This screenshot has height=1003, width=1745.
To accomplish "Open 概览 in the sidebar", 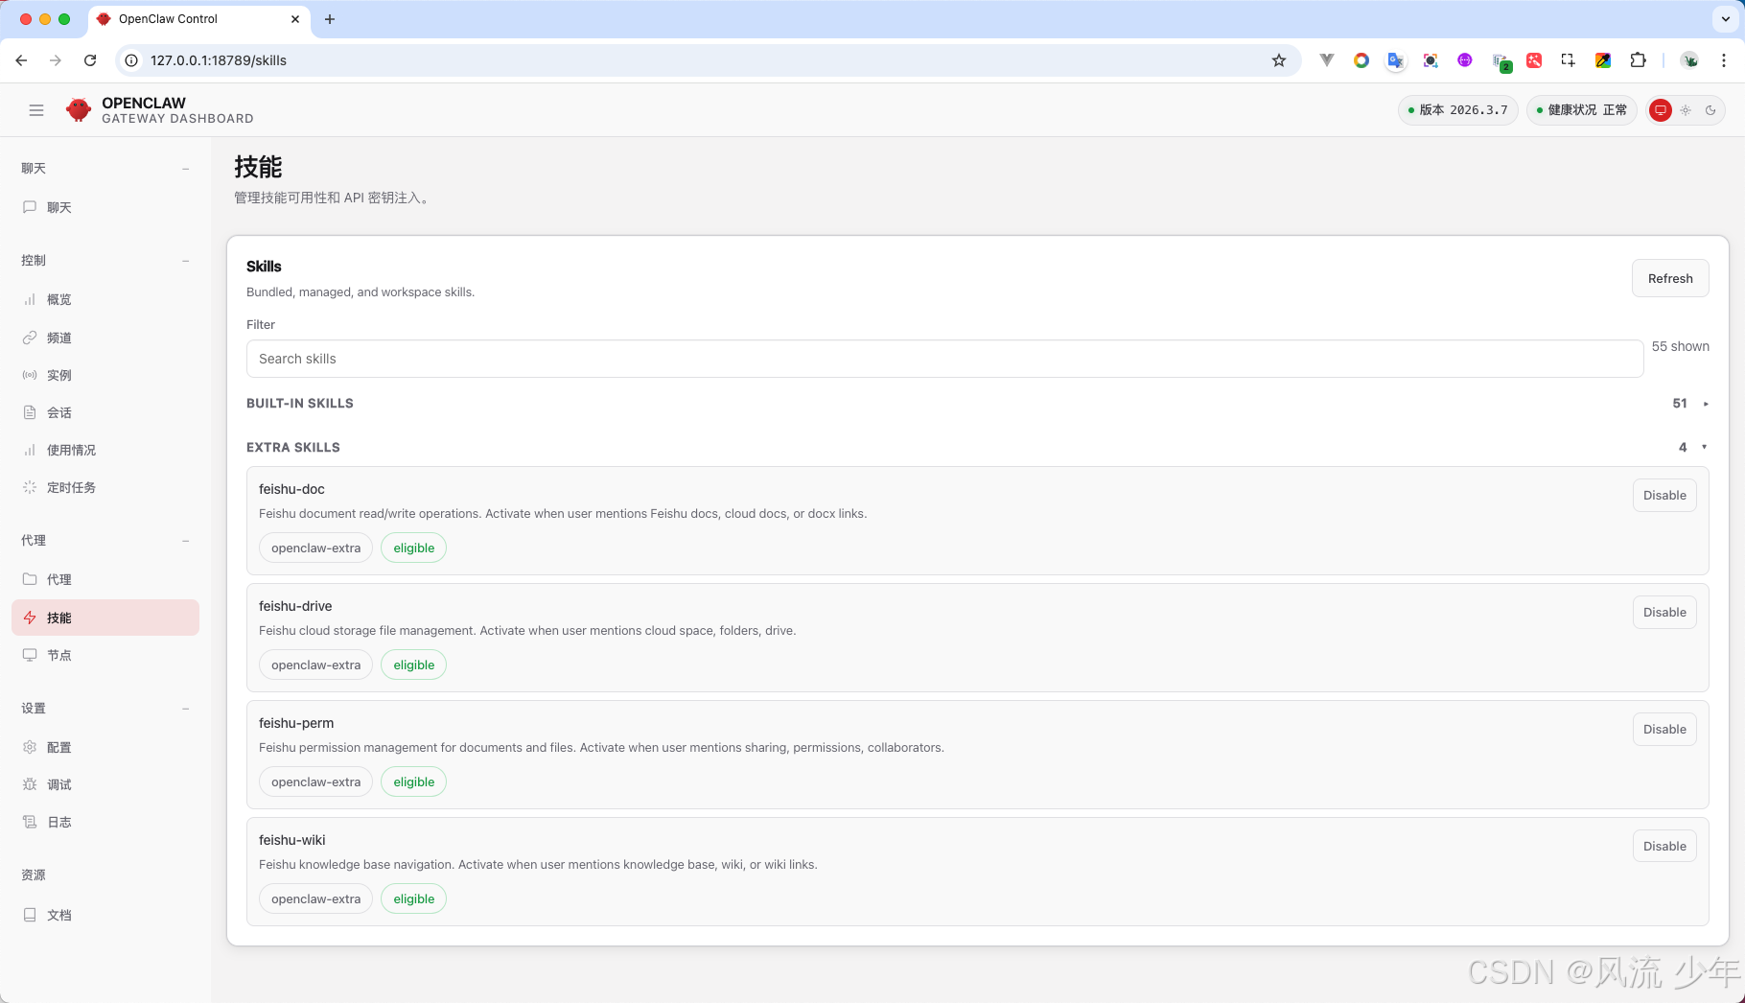I will point(59,299).
